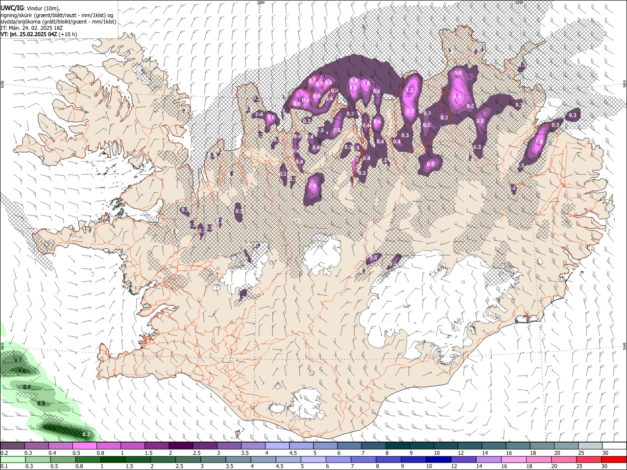Image resolution: width=627 pixels, height=470 pixels.
Task: Click the '0.7' value in the green rain area
Action: pos(18,360)
